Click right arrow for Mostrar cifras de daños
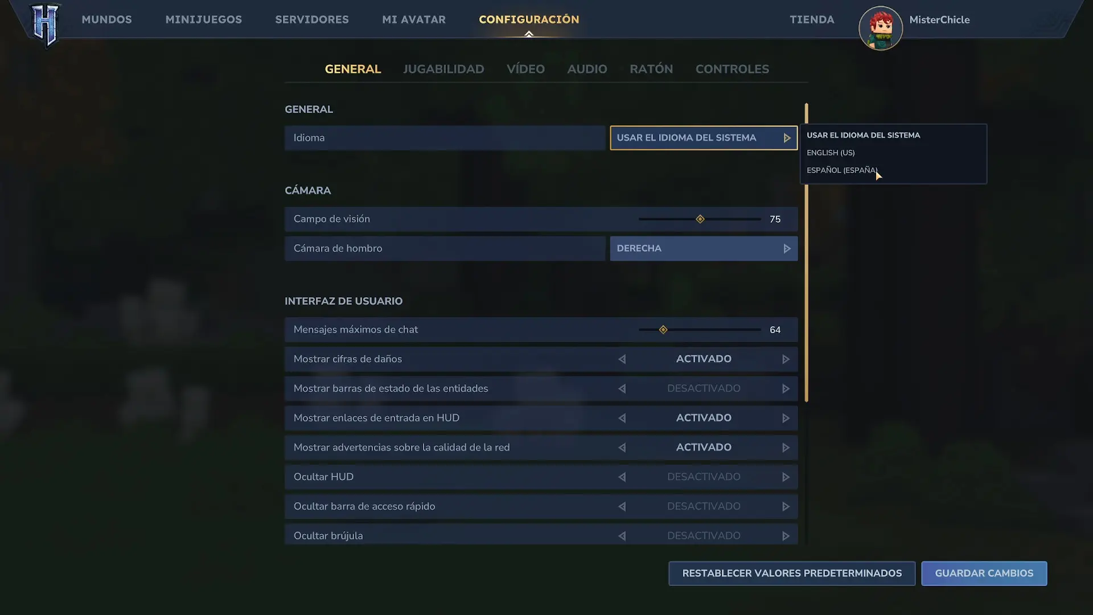The image size is (1093, 615). coord(786,359)
